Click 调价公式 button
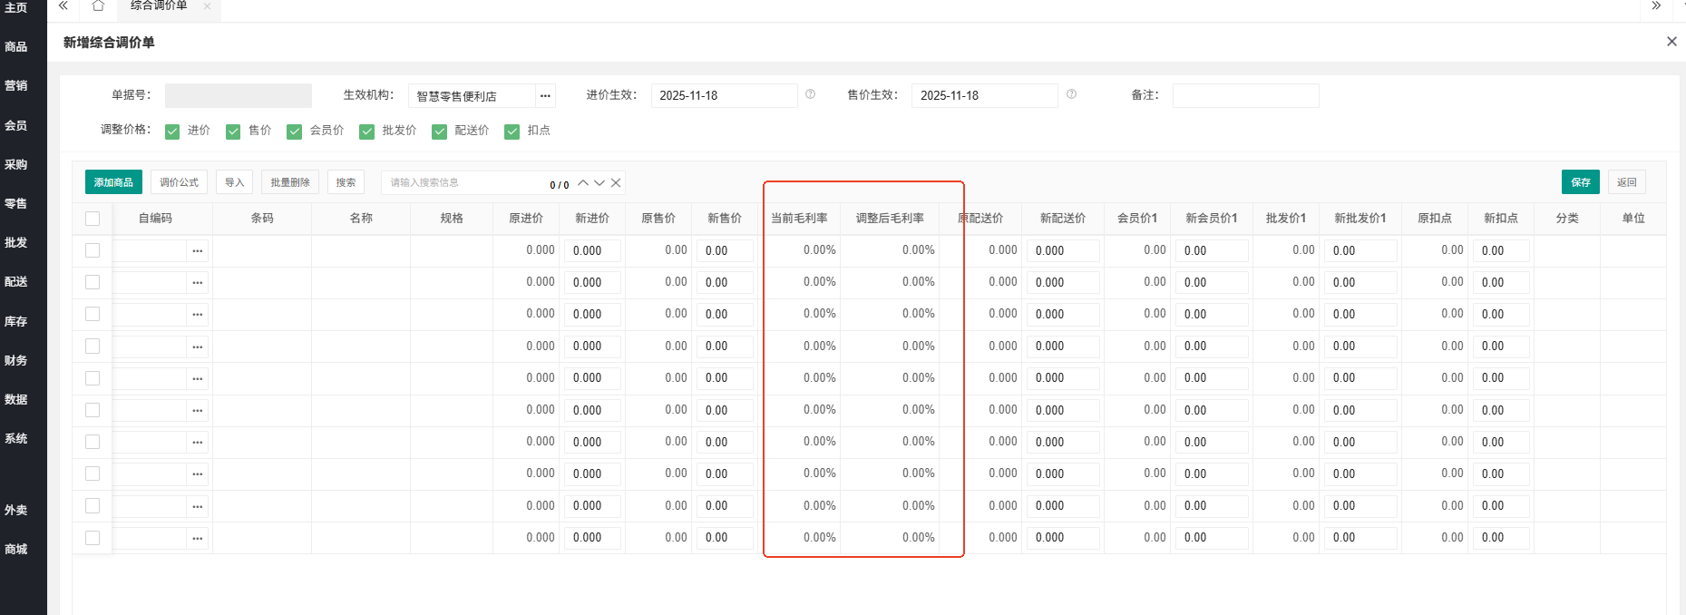The image size is (1686, 615). pyautogui.click(x=179, y=182)
